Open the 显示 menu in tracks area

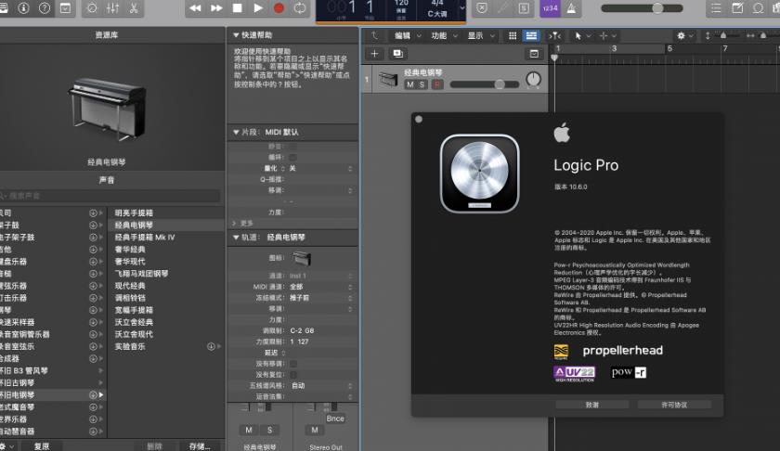pyautogui.click(x=481, y=36)
